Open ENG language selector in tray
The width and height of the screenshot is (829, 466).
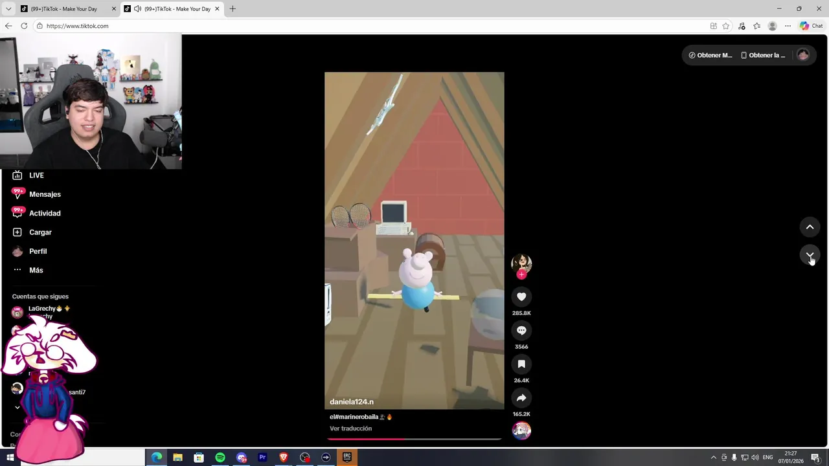pyautogui.click(x=767, y=458)
